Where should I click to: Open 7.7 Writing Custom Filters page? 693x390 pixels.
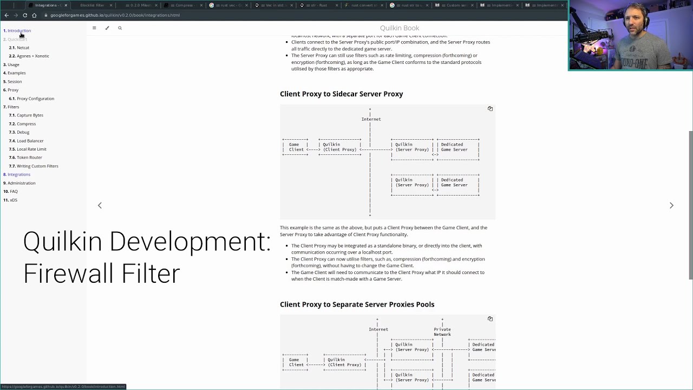click(x=34, y=166)
